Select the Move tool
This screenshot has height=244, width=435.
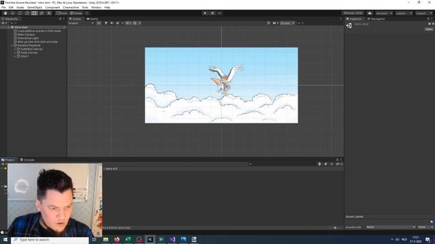[x=12, y=14]
